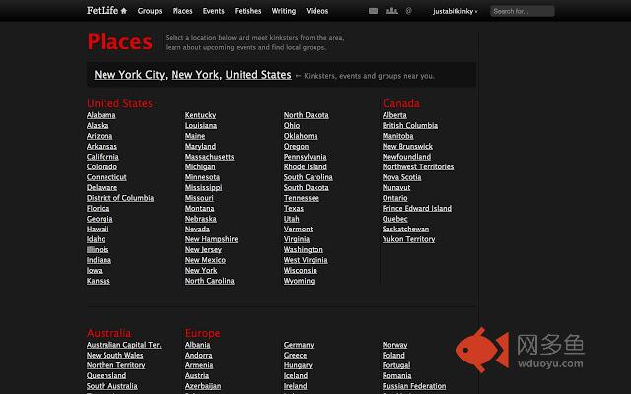
Task: Open the Fetishes menu item
Action: tap(247, 11)
